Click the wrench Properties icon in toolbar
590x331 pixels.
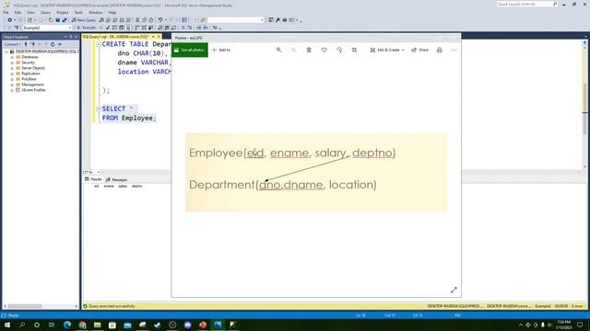[x=277, y=20]
